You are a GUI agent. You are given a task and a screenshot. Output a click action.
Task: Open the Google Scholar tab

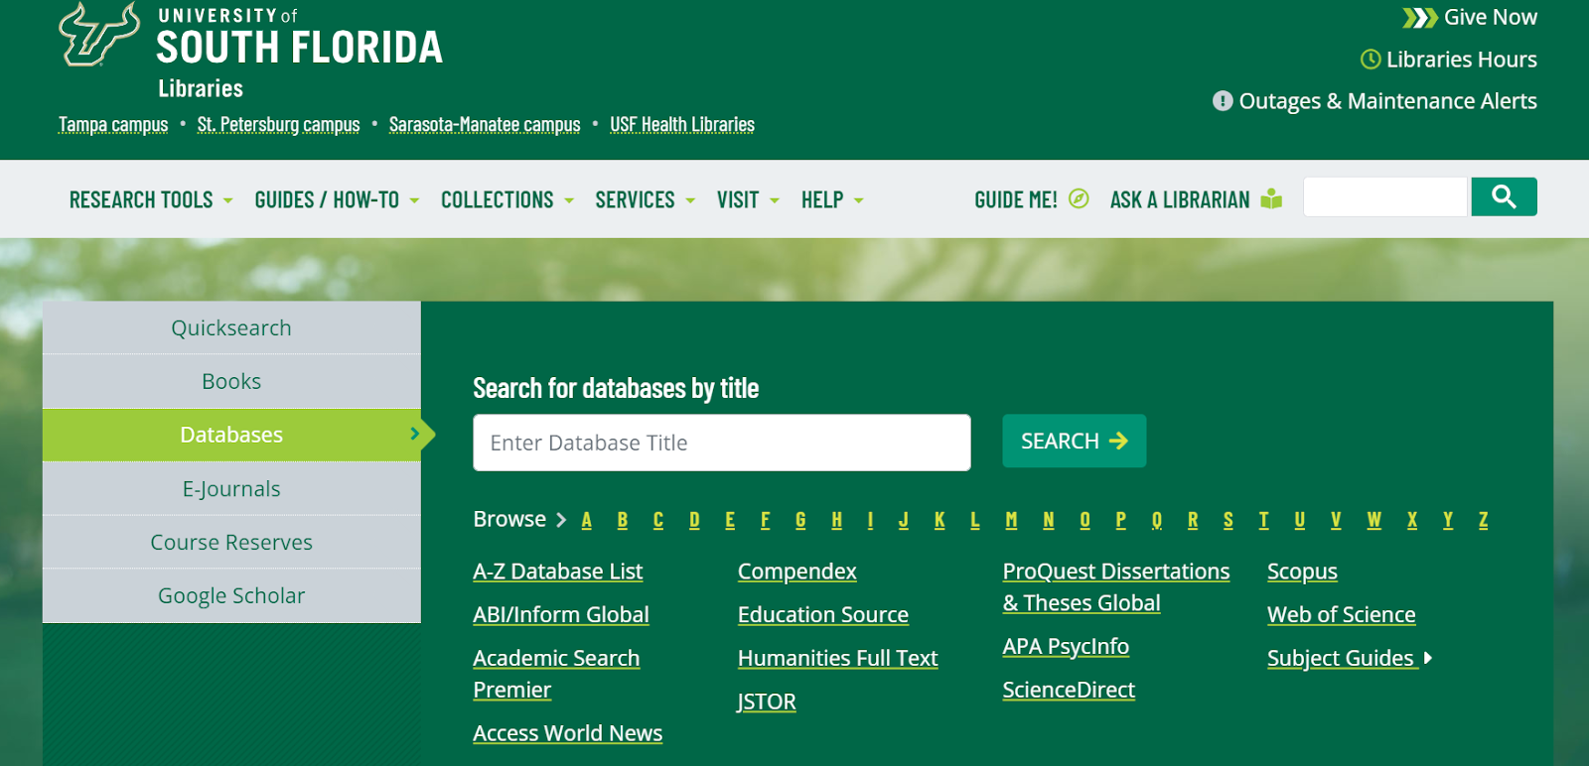(231, 595)
